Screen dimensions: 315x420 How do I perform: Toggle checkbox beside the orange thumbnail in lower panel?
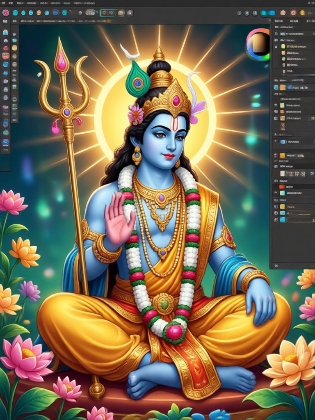[x=276, y=155]
